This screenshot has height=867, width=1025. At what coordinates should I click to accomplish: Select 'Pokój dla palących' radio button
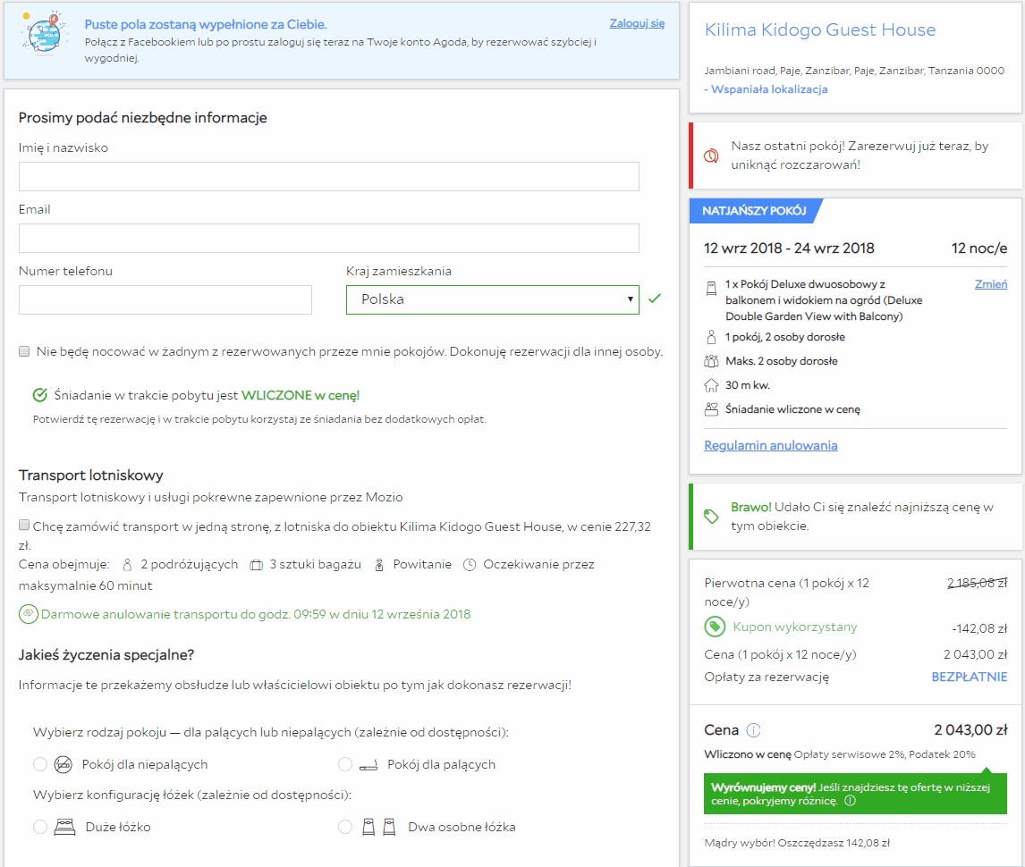coord(345,764)
